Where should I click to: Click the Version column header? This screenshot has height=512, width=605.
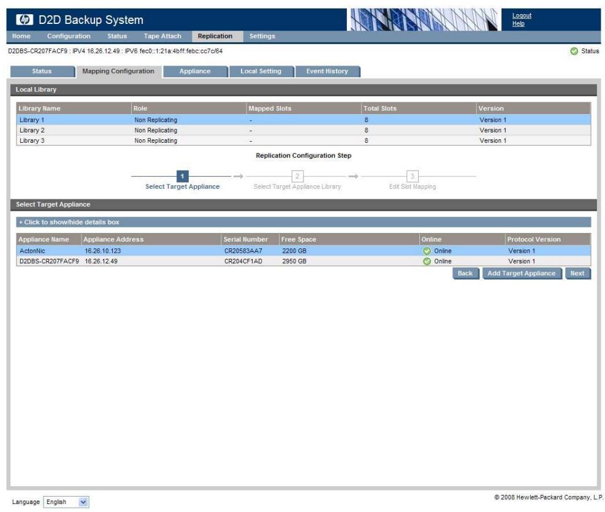click(533, 109)
